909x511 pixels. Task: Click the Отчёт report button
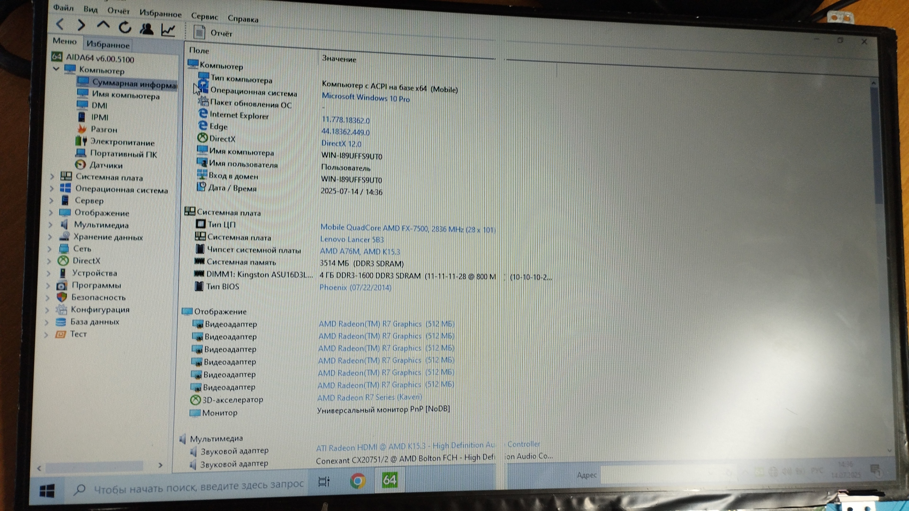(x=213, y=33)
